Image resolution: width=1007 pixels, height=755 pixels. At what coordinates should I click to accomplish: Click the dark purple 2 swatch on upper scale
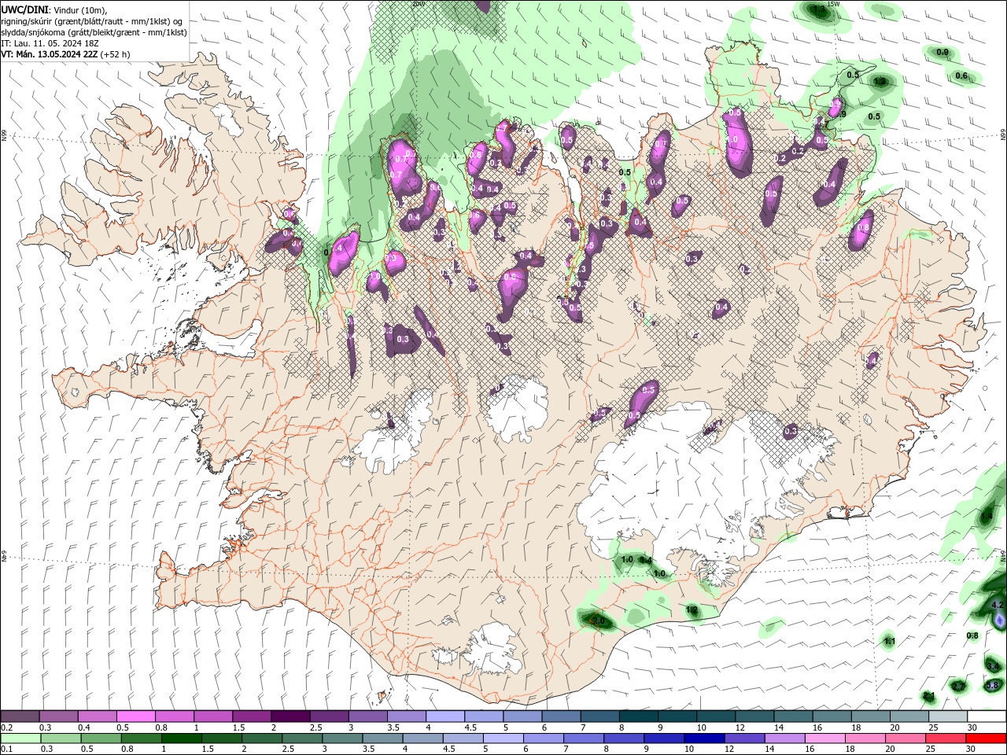(290, 716)
